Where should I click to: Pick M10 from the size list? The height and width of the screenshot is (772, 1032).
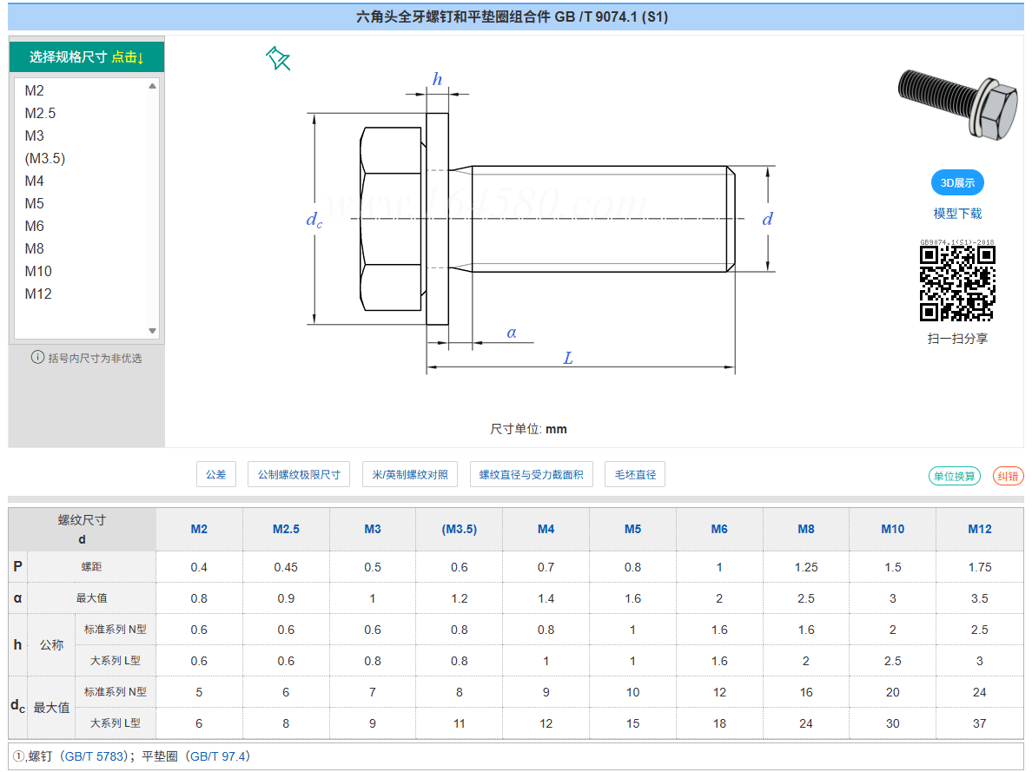pos(38,271)
